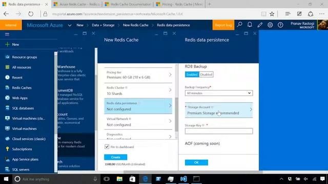Open Web Apps in sidebar

(x=19, y=98)
